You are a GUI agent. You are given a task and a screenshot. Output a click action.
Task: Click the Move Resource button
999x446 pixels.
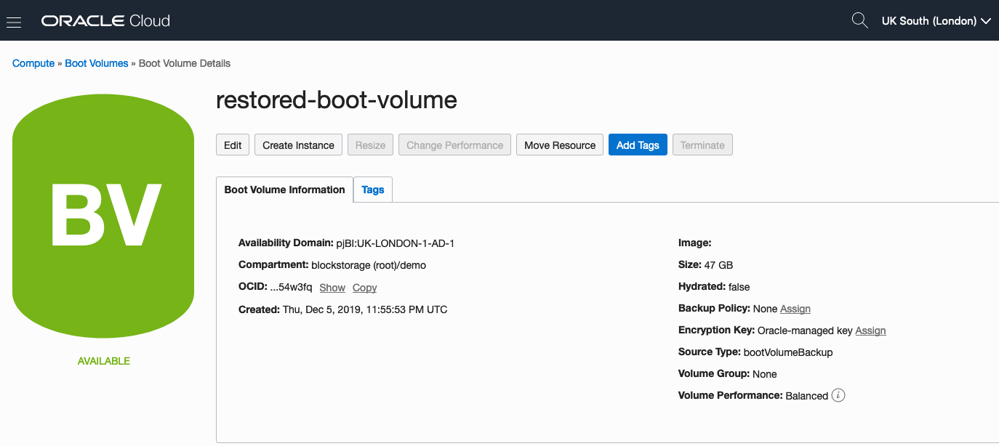[560, 145]
